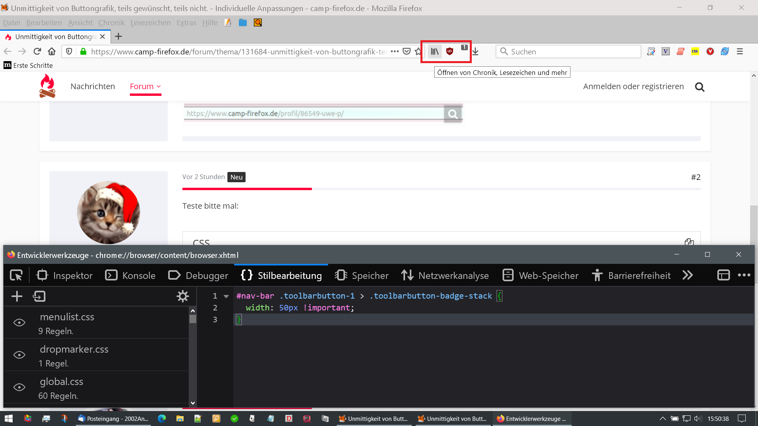Click the uBlock Origin shield icon
758x426 pixels.
pos(449,51)
